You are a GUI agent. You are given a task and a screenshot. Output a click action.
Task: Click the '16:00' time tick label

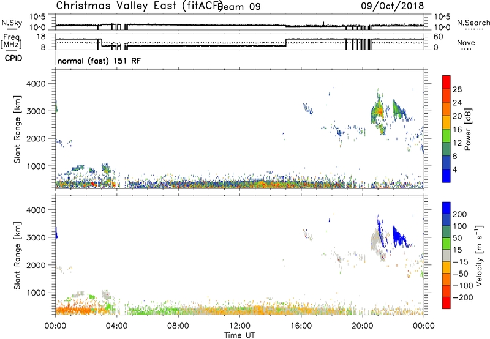[301, 326]
